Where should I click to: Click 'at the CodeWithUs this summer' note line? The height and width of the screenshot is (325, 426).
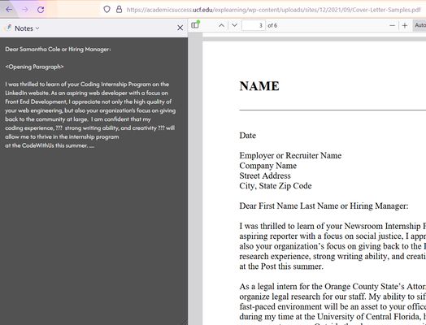pos(50,145)
